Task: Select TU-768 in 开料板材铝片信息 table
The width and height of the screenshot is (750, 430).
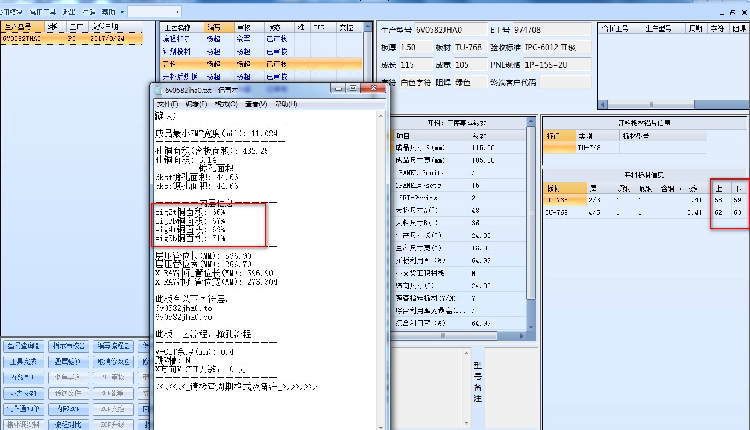Action: 625,148
